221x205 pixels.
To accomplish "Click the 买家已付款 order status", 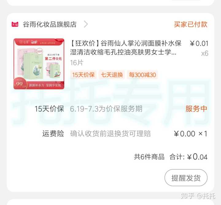I will point(190,24).
